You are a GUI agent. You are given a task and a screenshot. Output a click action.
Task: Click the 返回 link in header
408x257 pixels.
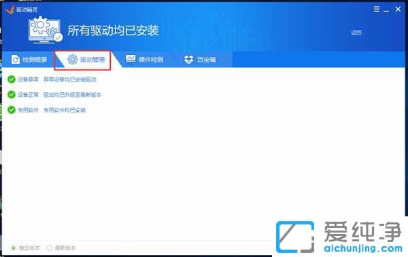[356, 32]
